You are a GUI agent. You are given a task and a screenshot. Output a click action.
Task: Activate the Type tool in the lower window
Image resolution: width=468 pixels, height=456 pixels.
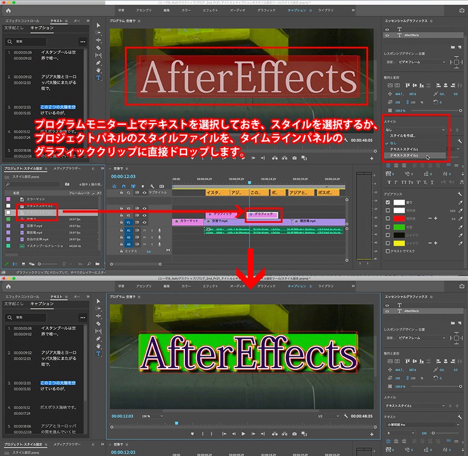tap(99, 353)
